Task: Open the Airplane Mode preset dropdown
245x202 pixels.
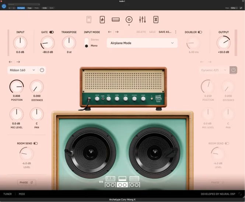Action: pos(142,43)
